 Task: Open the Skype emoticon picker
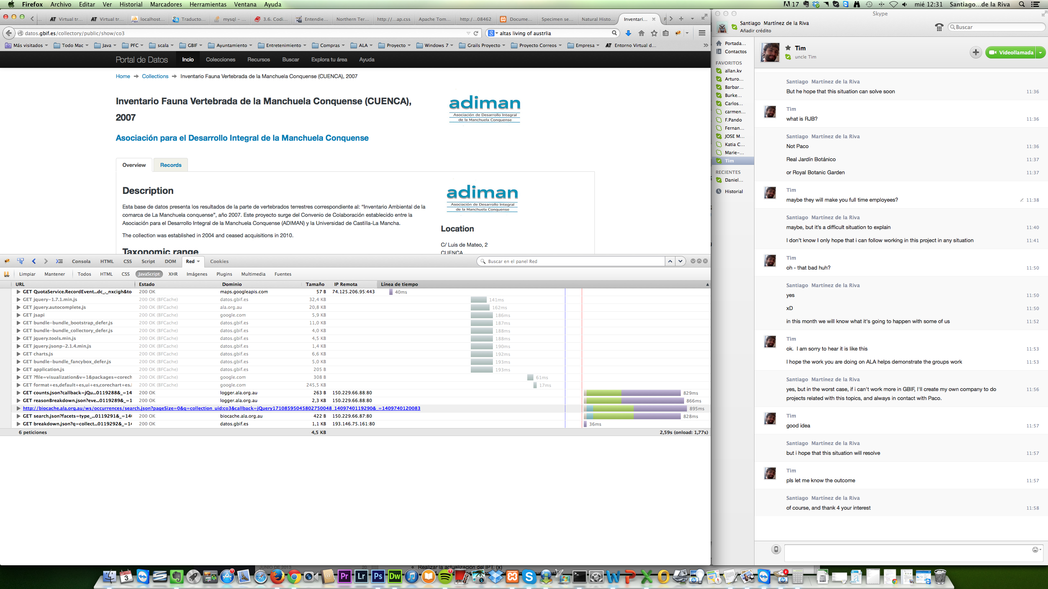1035,549
